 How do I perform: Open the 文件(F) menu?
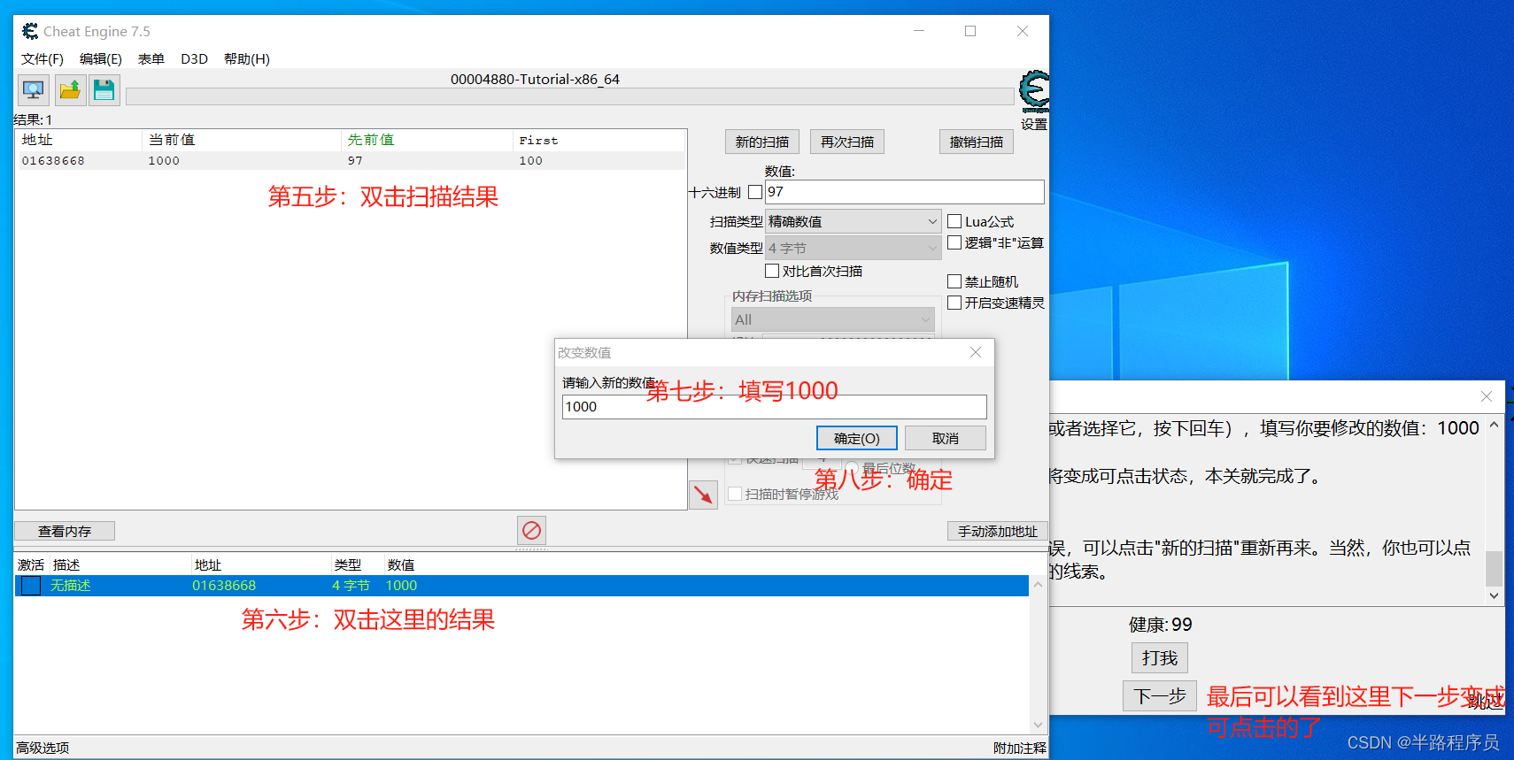pyautogui.click(x=42, y=58)
